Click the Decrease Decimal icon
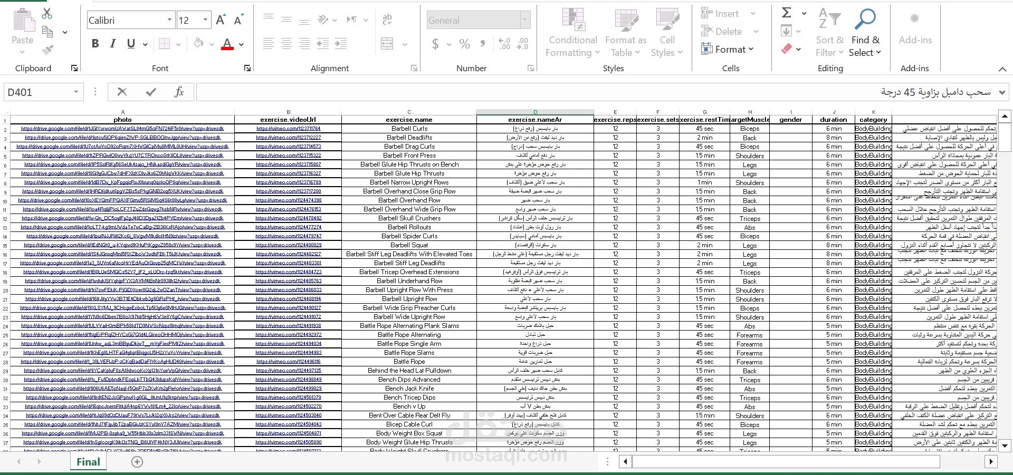 coord(522,43)
